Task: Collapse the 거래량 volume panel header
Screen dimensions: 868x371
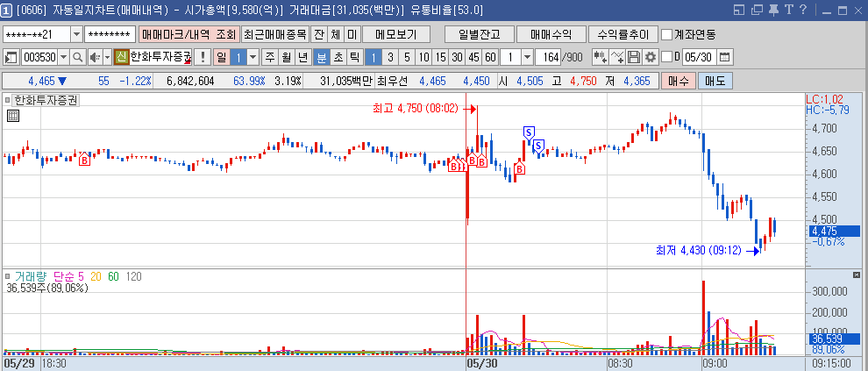Action: [8, 275]
